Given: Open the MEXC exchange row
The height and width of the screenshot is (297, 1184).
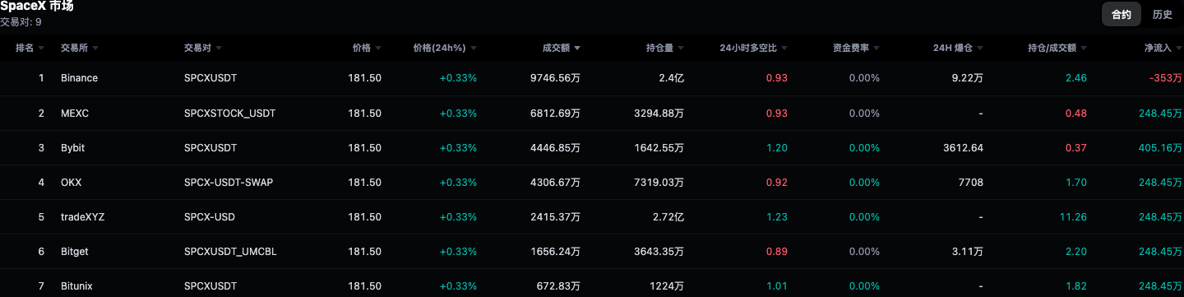Looking at the screenshot, I should tap(592, 113).
